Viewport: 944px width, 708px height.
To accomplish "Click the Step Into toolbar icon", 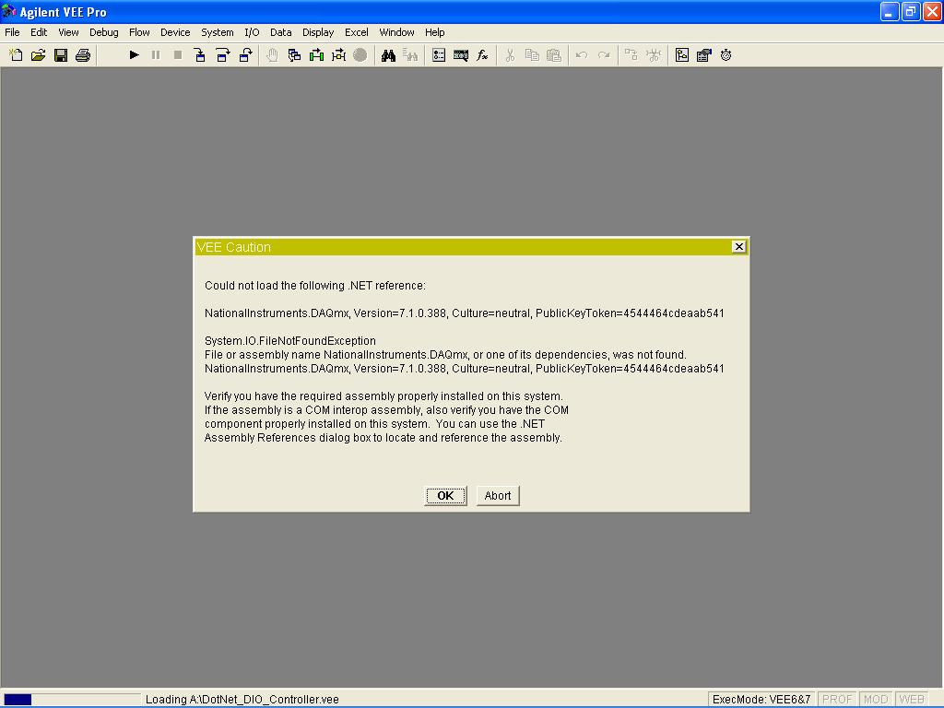I will pos(200,55).
